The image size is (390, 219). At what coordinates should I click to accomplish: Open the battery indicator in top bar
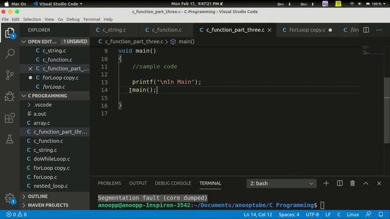[368, 4]
